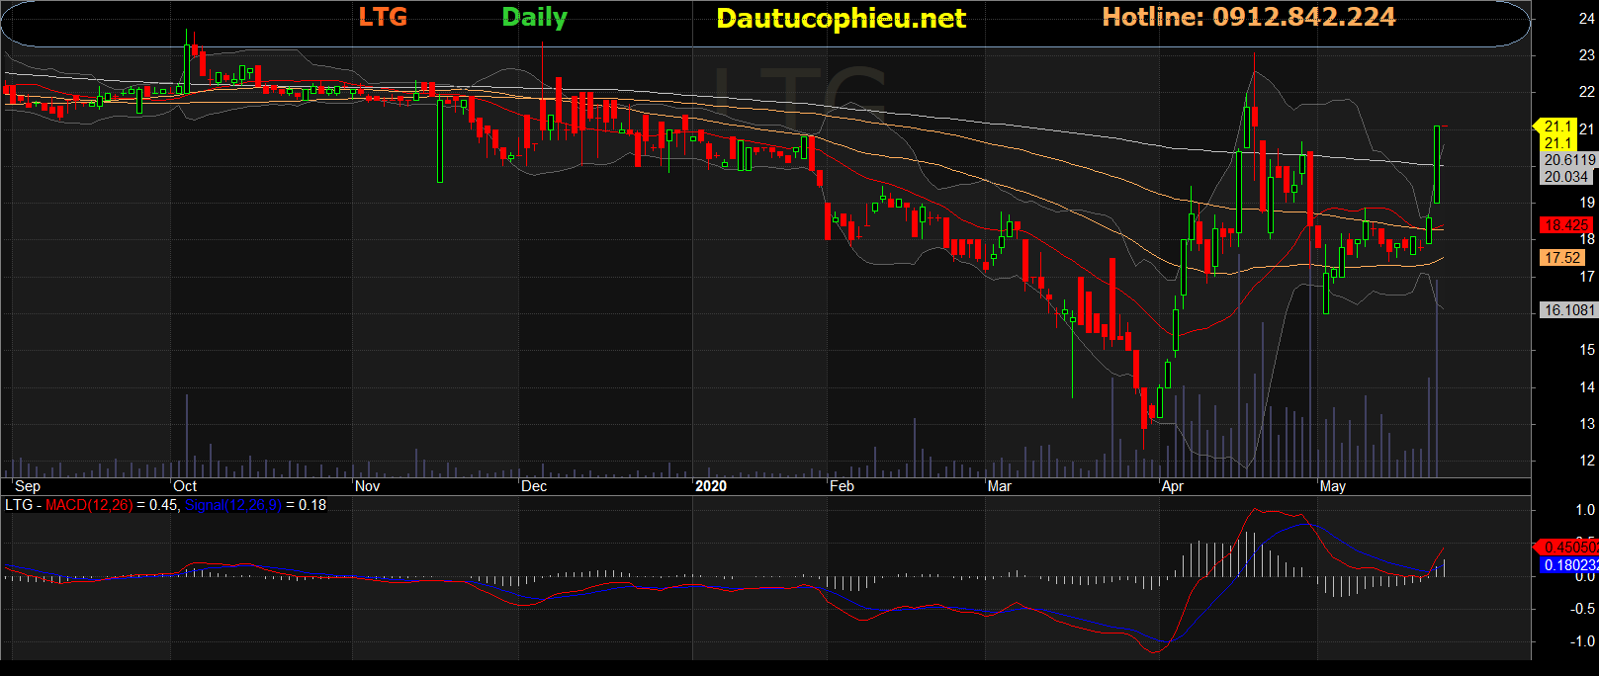The width and height of the screenshot is (1599, 676).
Task: Click the 16.1081 lower band label
Action: tap(1569, 310)
